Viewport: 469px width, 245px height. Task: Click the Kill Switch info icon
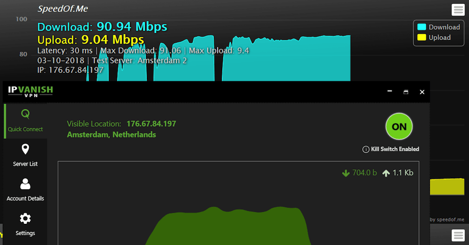point(365,149)
